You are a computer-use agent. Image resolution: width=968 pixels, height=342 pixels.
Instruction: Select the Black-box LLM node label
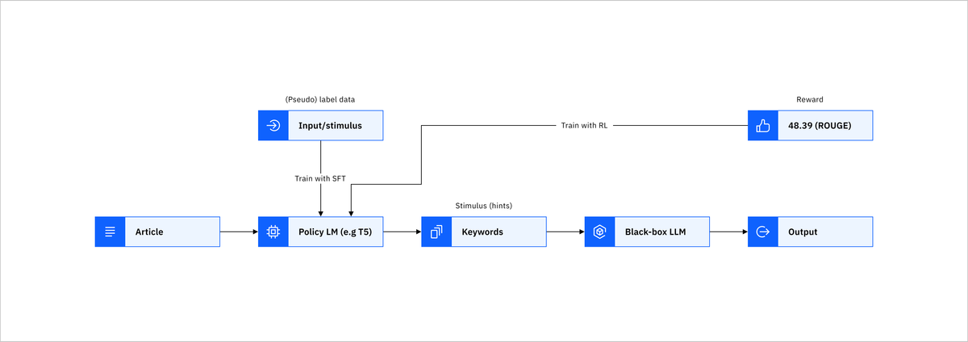point(655,231)
